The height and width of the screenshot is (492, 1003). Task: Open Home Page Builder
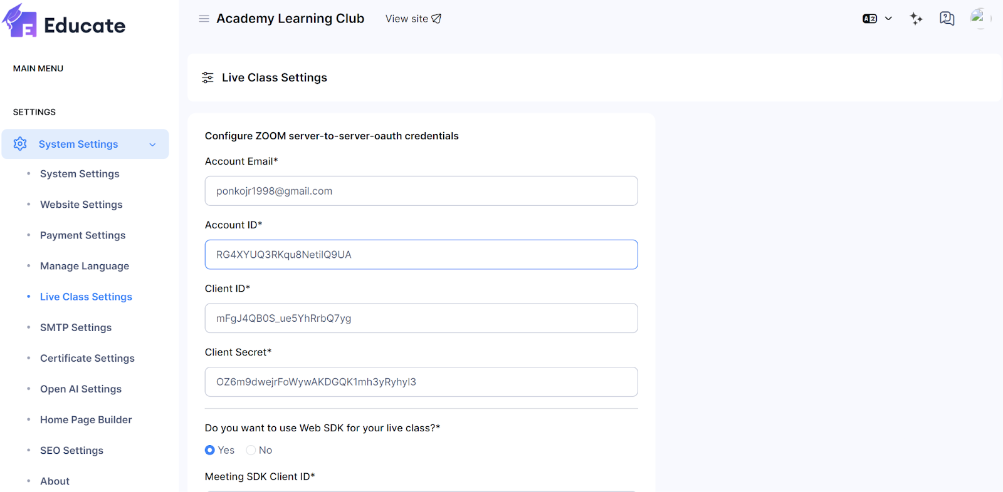point(86,419)
